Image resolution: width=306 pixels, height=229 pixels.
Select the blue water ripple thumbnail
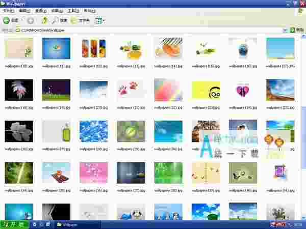pos(94,131)
